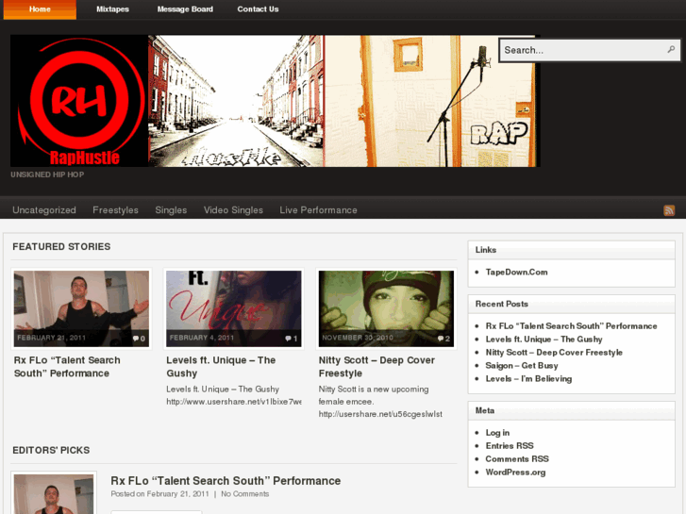Click the Log in link
This screenshot has width=686, height=514.
tap(497, 433)
